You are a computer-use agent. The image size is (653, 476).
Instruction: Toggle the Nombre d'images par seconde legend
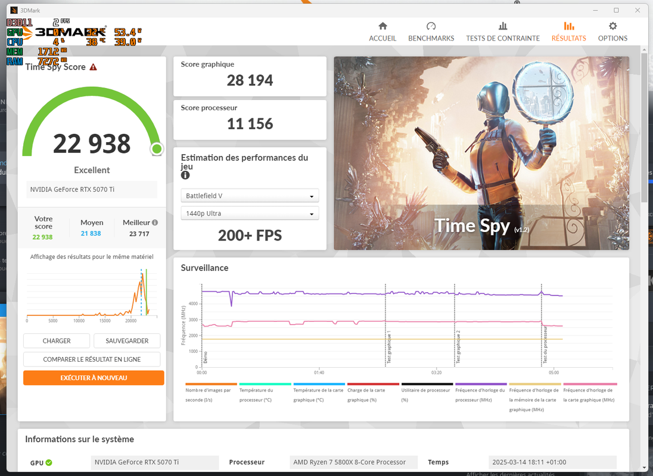click(x=211, y=394)
